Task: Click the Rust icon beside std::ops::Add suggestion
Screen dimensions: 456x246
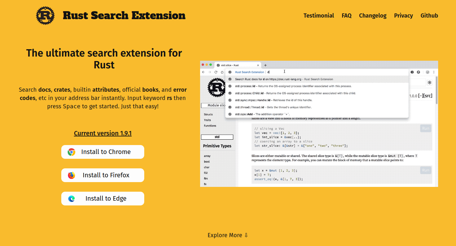Action: click(230, 114)
